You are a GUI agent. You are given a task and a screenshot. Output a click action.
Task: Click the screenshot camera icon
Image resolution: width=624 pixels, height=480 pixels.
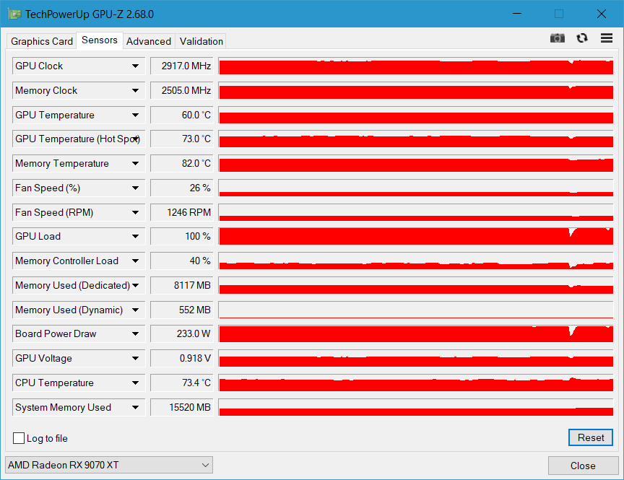(x=557, y=38)
